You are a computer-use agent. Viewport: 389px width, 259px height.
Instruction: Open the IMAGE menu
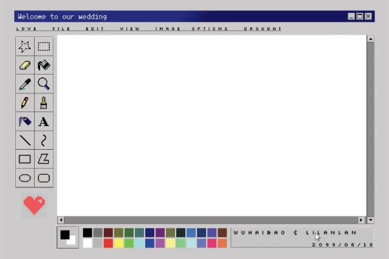168,29
